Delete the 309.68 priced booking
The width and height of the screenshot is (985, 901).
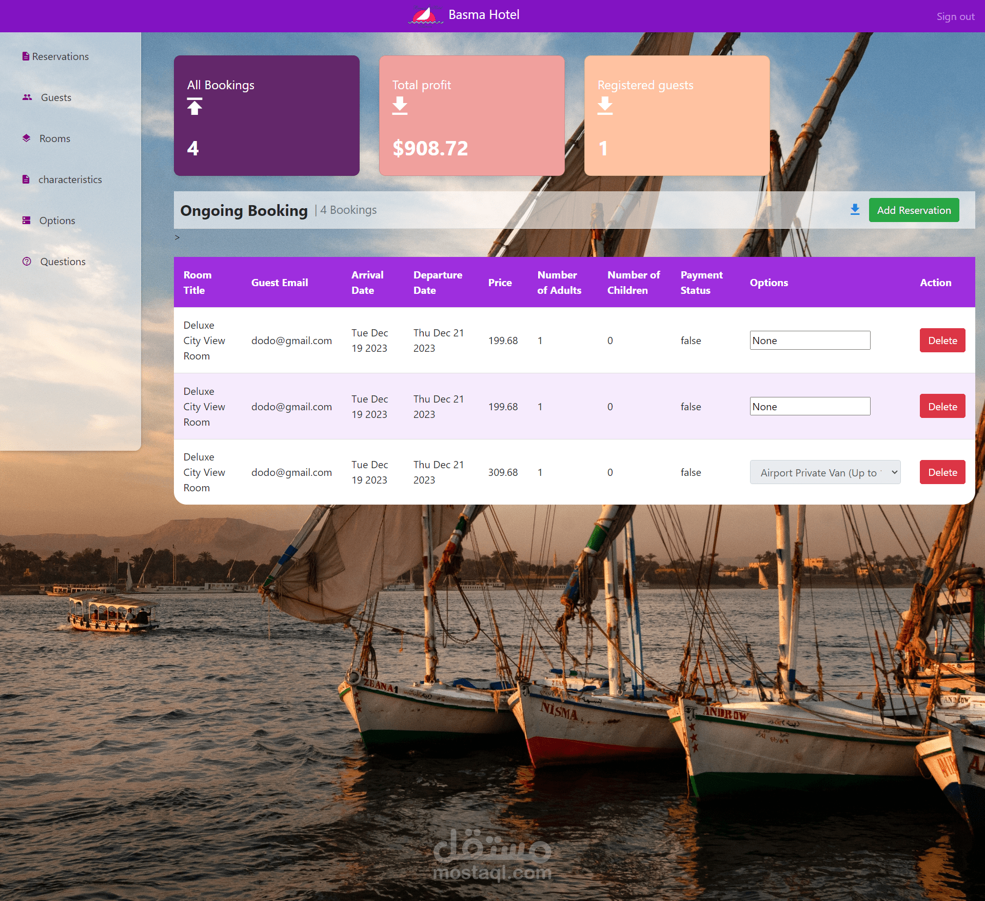tap(942, 472)
